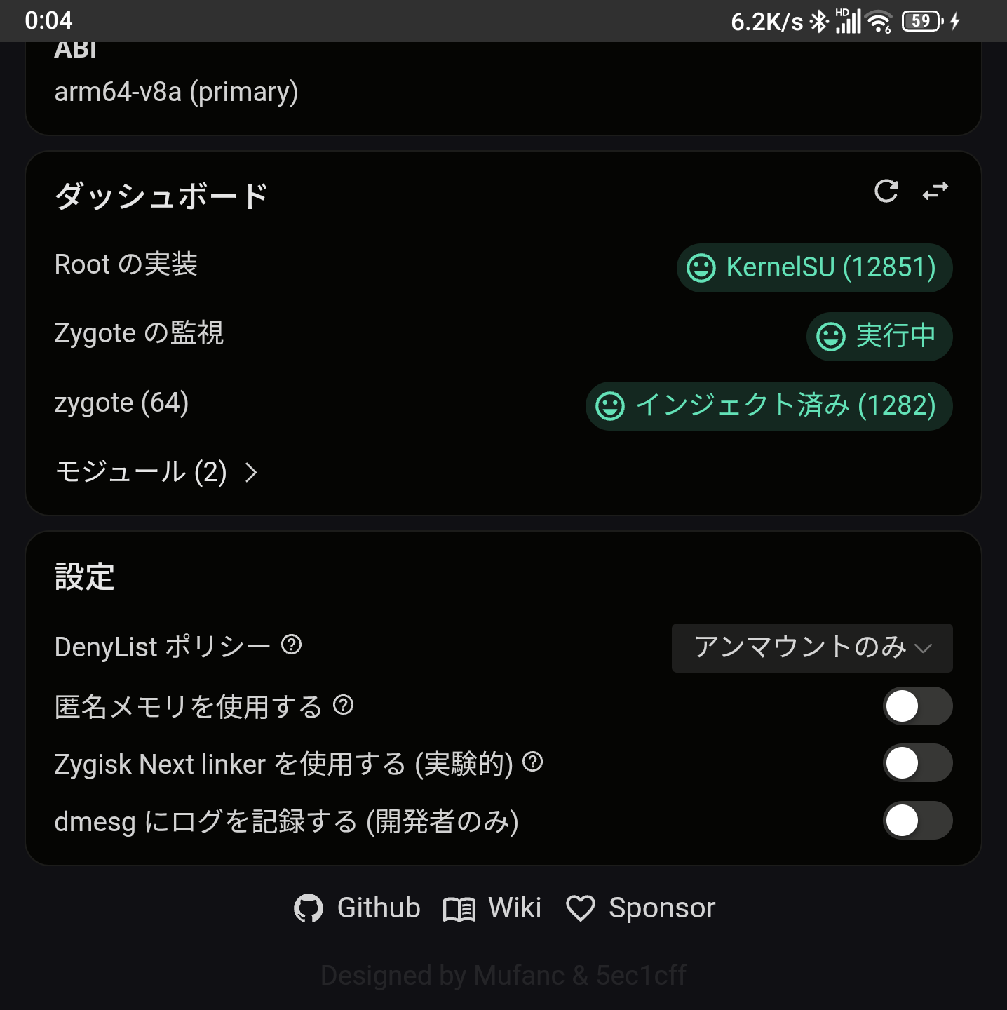
Task: Click the Sponsor heart icon
Action: pyautogui.click(x=581, y=909)
